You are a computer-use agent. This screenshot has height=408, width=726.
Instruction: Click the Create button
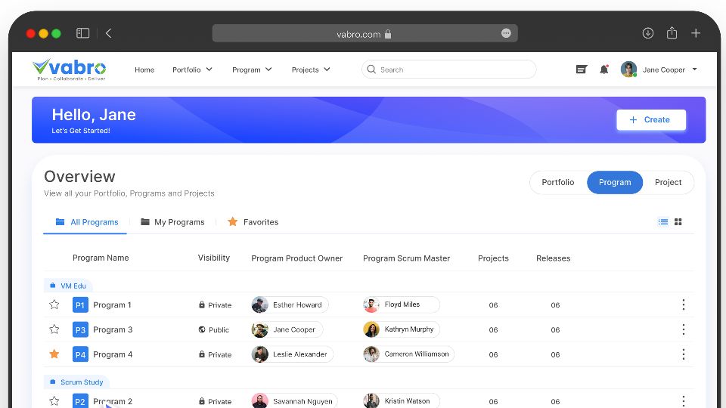coord(650,119)
